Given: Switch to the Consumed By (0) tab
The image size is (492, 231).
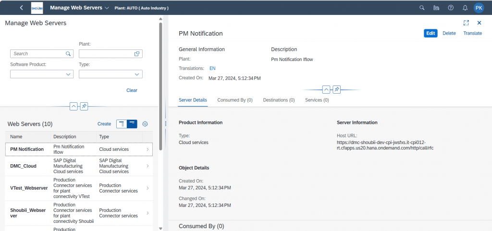Looking at the screenshot, I should pos(235,100).
